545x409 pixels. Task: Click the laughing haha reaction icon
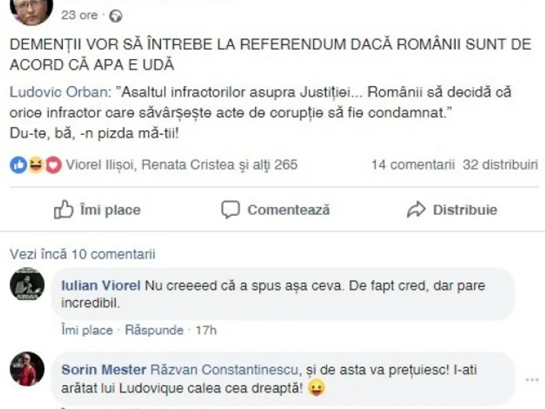click(x=35, y=165)
